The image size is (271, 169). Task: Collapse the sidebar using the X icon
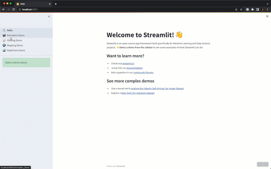click(x=49, y=16)
